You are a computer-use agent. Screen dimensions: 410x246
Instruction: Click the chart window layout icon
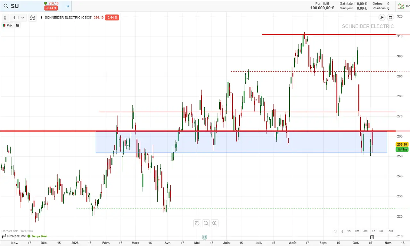coord(390,18)
